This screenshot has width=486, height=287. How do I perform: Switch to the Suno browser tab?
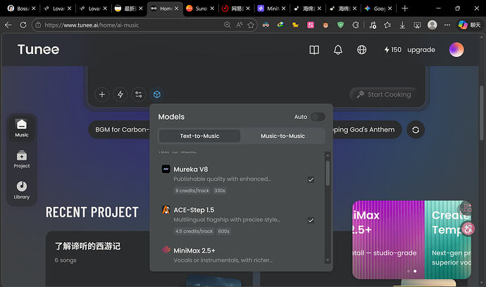point(200,8)
